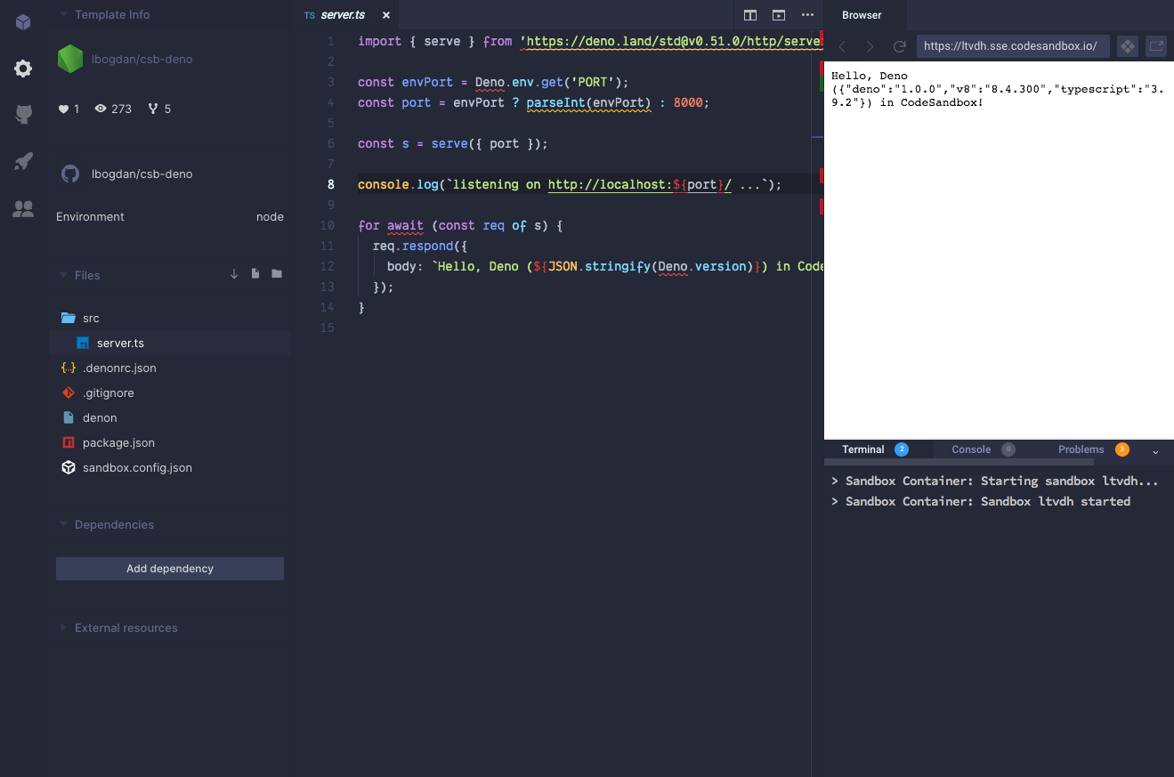Open the Problems tab
The width and height of the screenshot is (1174, 777).
click(x=1081, y=449)
